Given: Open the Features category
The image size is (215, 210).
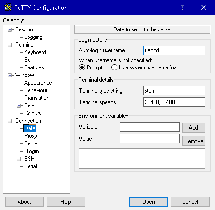Looking at the screenshot, I should (x=34, y=67).
